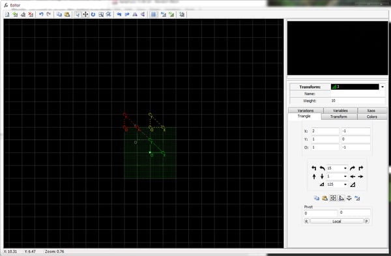Rotate triangle 90° clockwise using the square-arrow icon
Viewport: 391px width, 256px height.
pyautogui.click(x=360, y=168)
